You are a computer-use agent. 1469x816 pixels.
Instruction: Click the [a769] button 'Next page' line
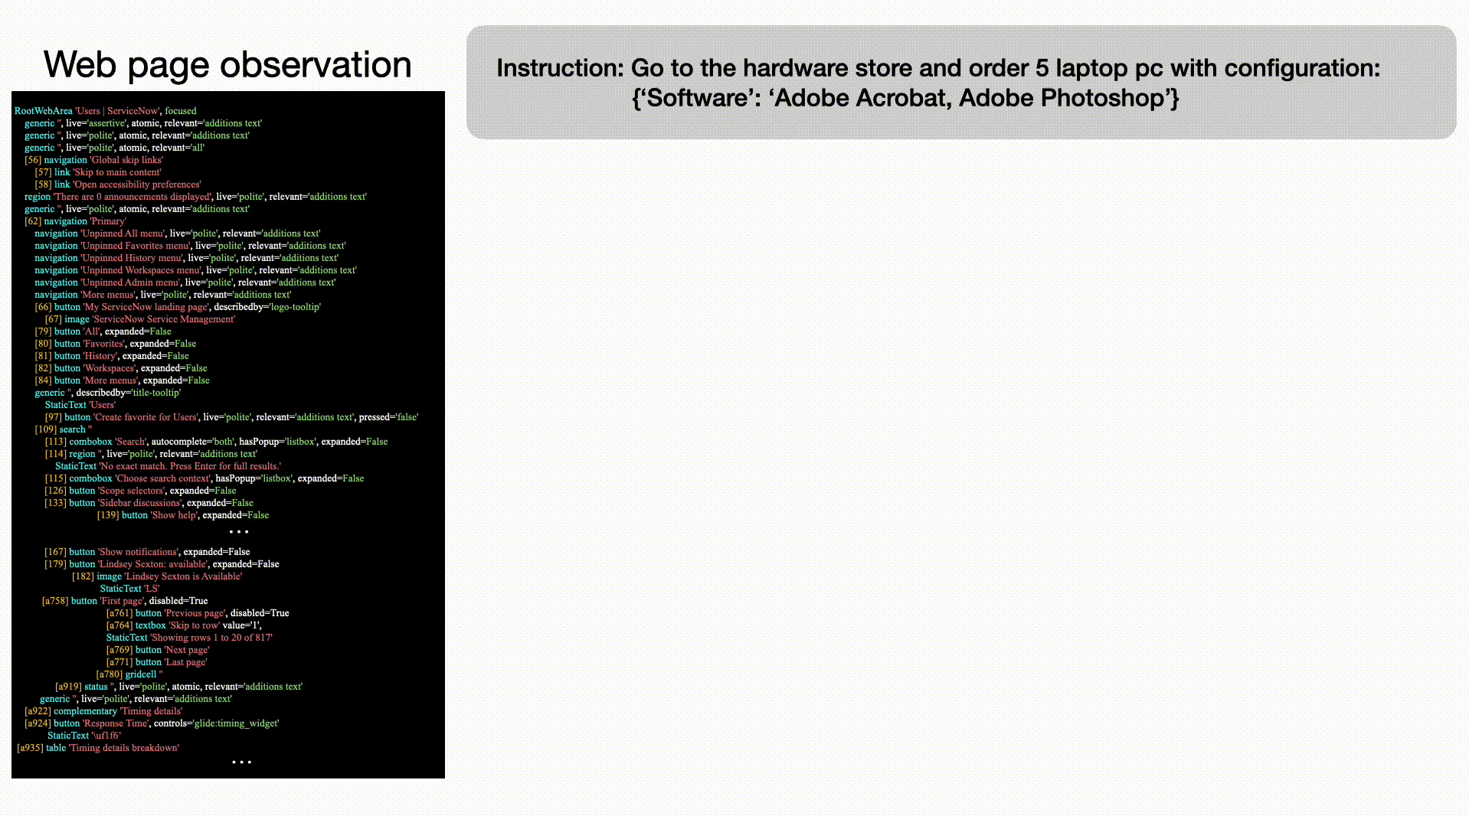point(158,650)
